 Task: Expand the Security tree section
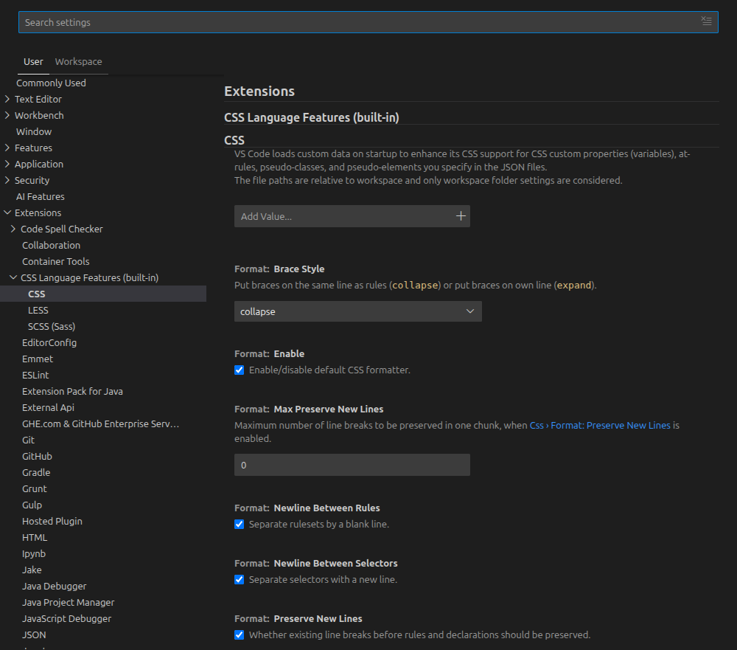tap(7, 180)
